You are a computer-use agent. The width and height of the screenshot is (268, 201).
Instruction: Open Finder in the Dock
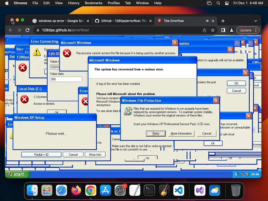[x=32, y=190]
